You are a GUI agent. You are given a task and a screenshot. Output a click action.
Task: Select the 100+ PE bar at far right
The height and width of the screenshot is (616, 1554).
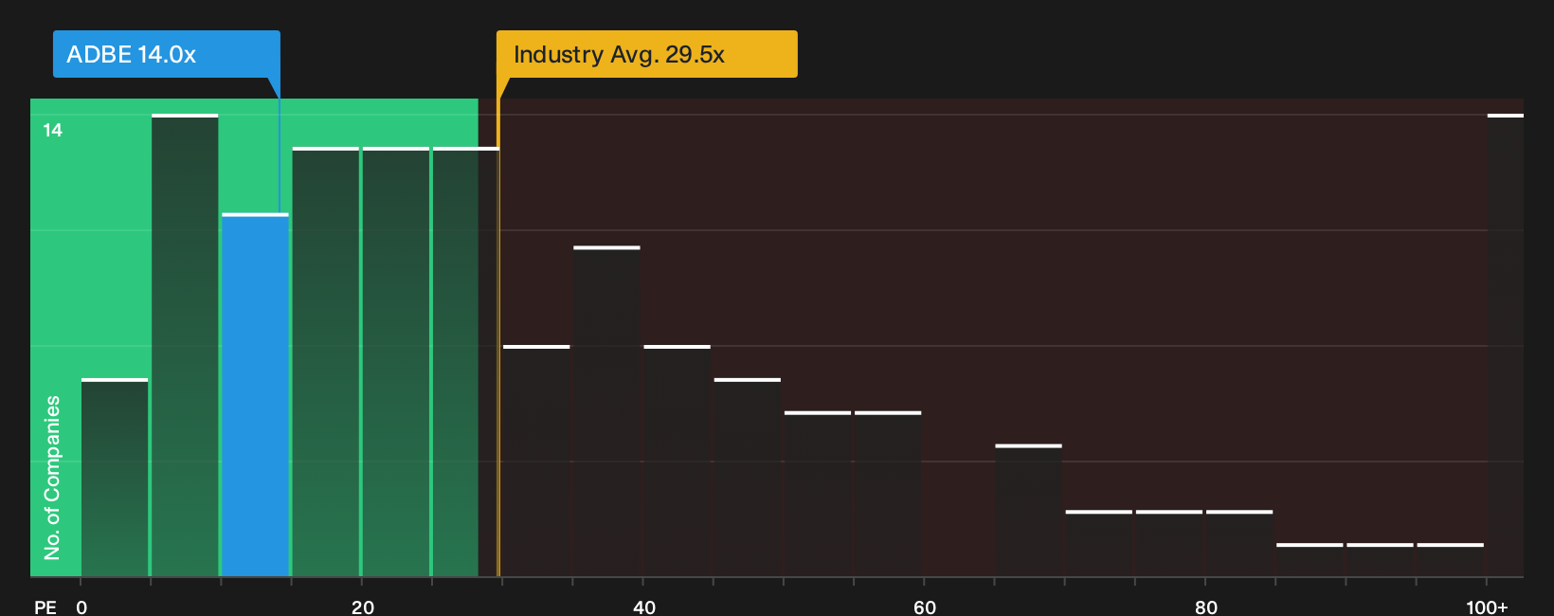(1506, 346)
